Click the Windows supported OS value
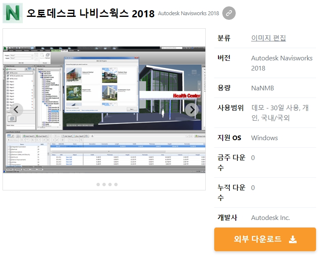 click(x=264, y=138)
